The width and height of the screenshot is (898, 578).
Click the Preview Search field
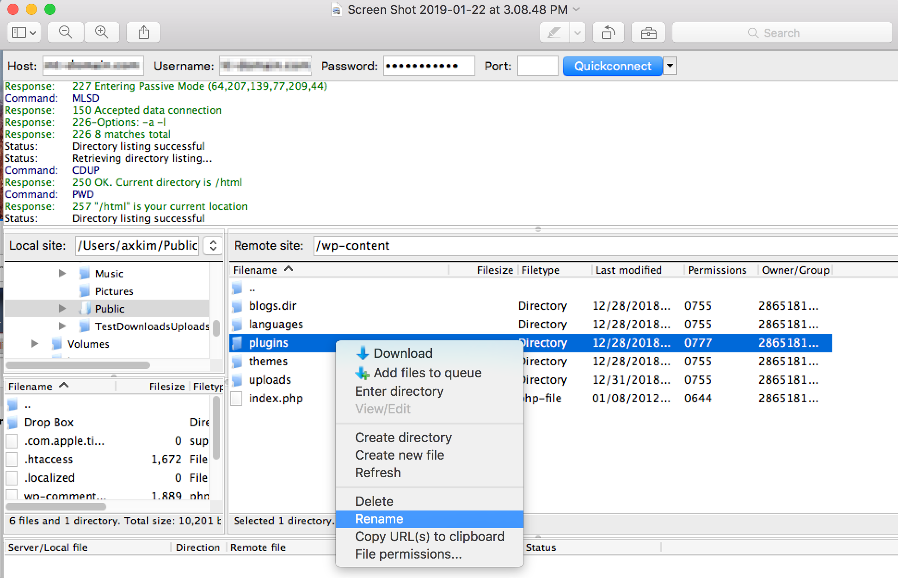coord(782,33)
